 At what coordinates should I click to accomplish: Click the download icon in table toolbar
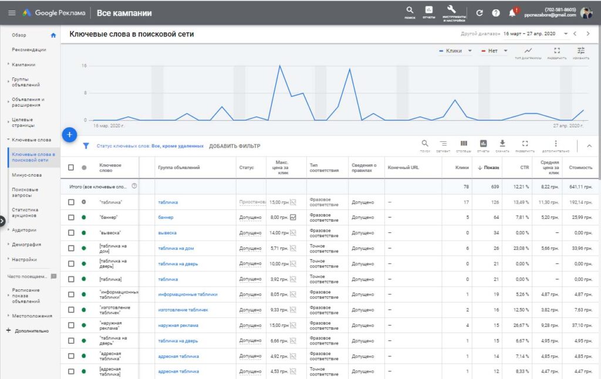click(x=502, y=143)
